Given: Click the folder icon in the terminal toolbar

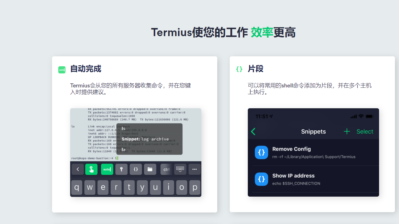Looking at the screenshot, I should coord(150,169).
